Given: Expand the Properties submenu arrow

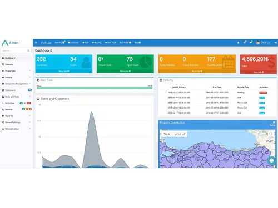Looking at the screenshot, I should 29,70.
